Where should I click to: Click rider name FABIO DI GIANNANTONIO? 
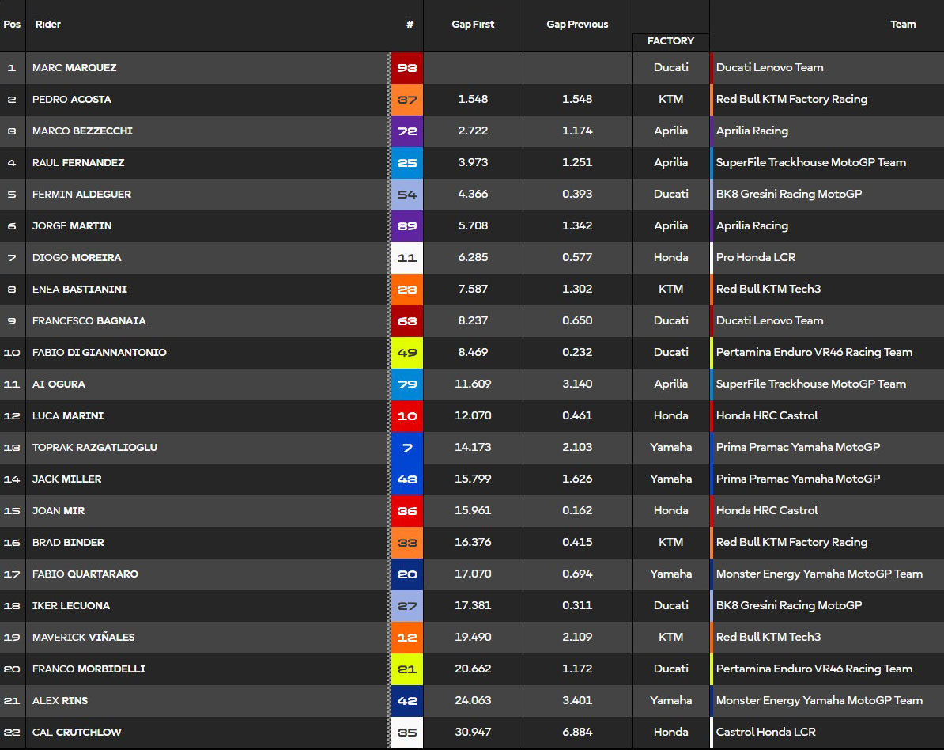click(100, 352)
